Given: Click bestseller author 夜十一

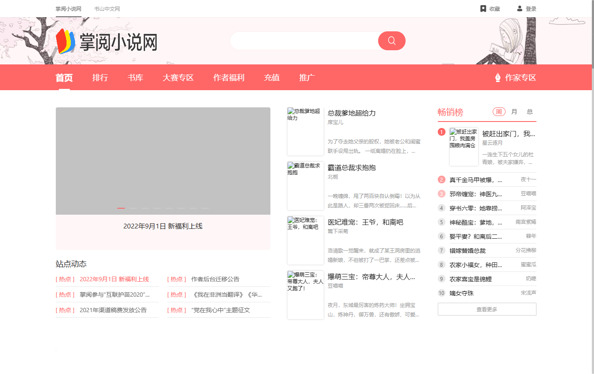Looking at the screenshot, I should (x=528, y=179).
